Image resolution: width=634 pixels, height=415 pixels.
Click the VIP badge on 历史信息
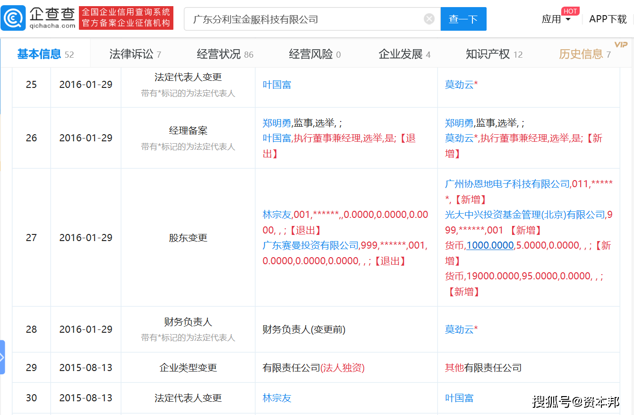pyautogui.click(x=621, y=44)
